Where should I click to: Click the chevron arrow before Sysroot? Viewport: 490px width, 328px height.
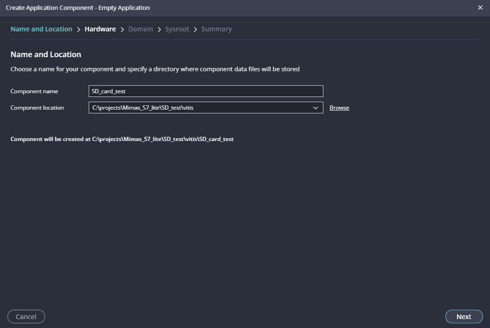(159, 30)
